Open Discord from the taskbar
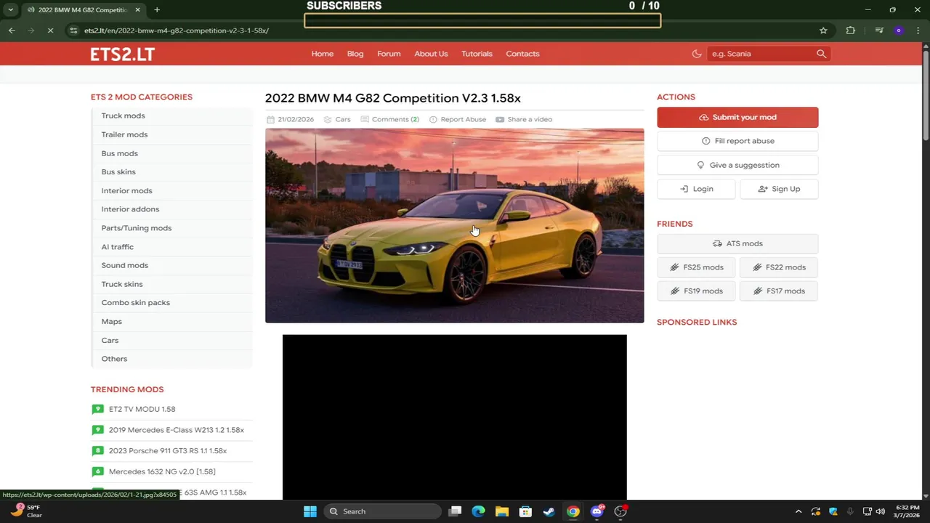 click(597, 511)
